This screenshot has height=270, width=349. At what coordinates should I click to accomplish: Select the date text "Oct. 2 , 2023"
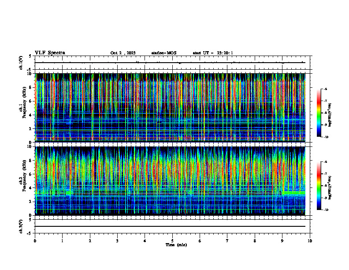pos(123,53)
